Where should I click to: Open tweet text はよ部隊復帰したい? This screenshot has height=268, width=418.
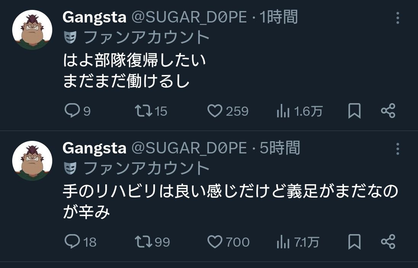pyautogui.click(x=134, y=61)
